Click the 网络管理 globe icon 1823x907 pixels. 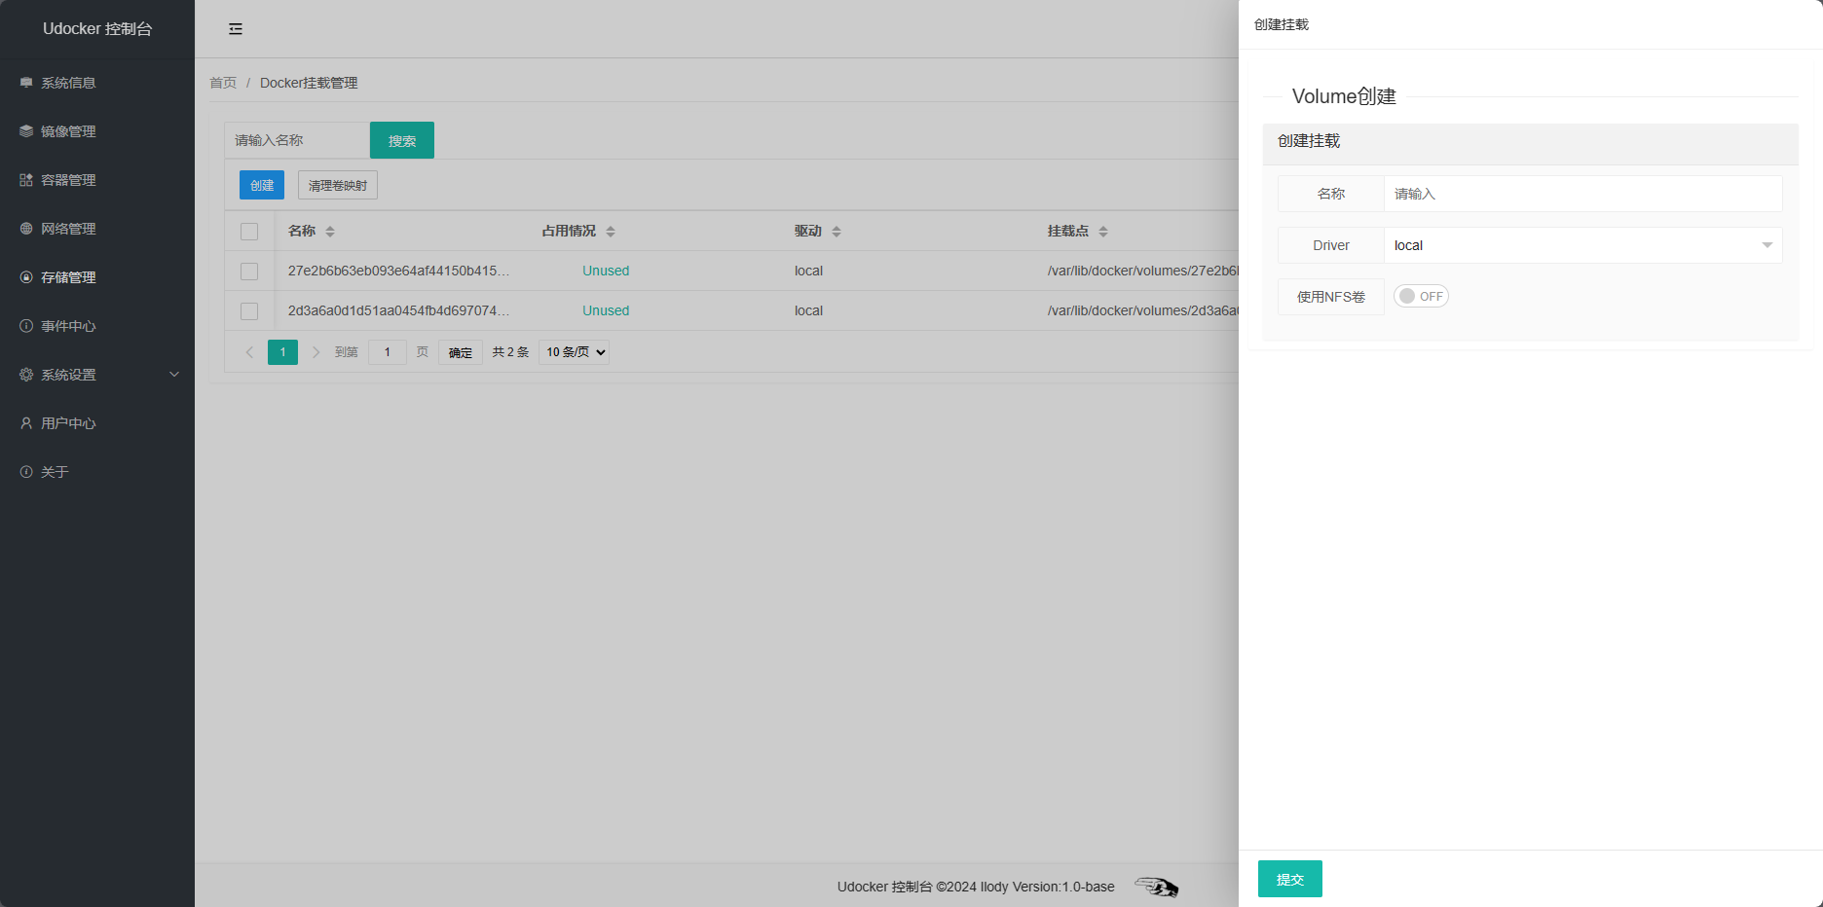point(26,229)
